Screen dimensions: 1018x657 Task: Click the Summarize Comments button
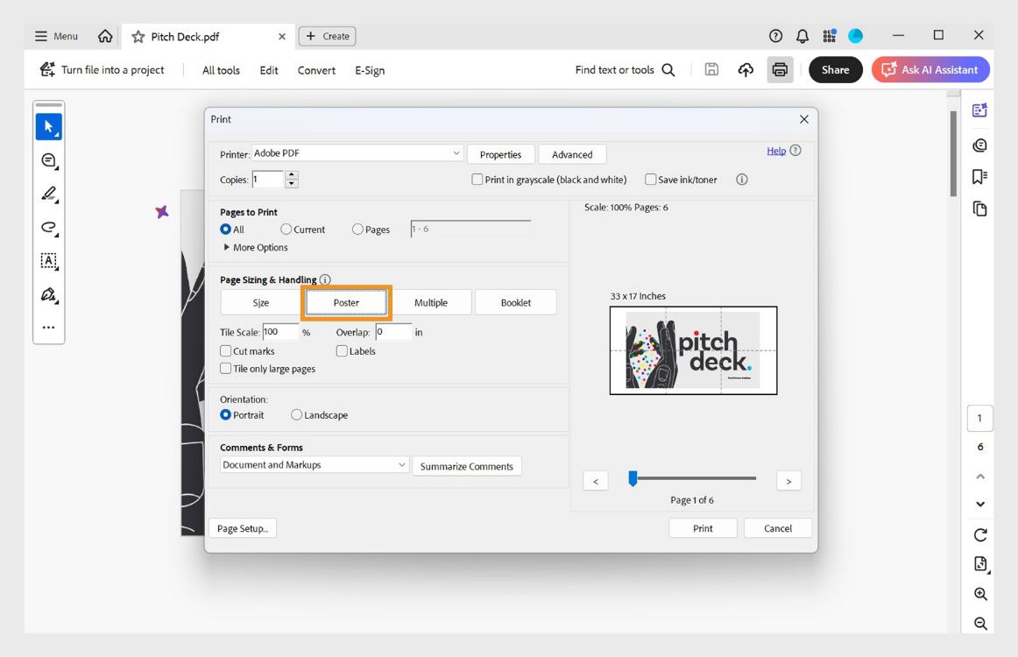tap(467, 465)
